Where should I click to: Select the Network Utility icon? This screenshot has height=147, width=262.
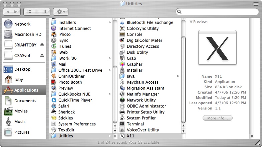[x=122, y=100]
